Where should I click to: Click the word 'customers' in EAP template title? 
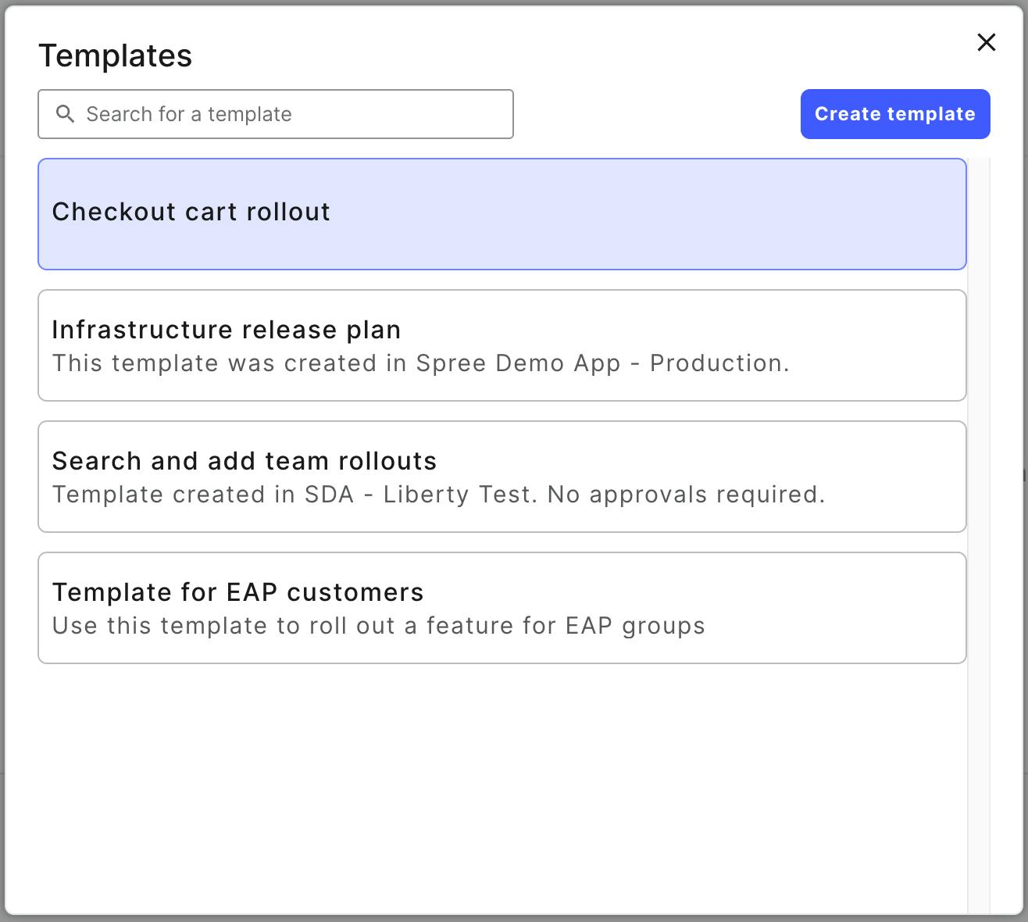point(355,592)
